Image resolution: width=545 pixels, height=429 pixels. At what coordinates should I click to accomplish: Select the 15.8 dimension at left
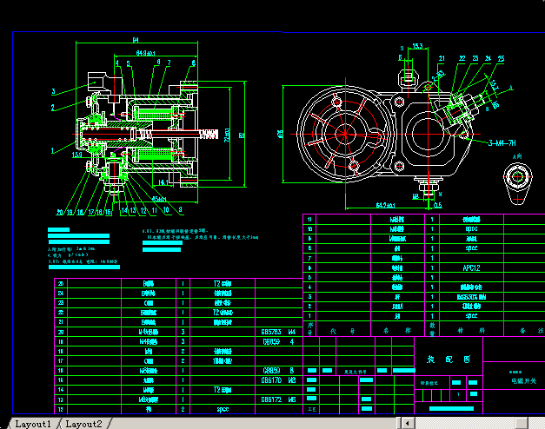(x=77, y=155)
